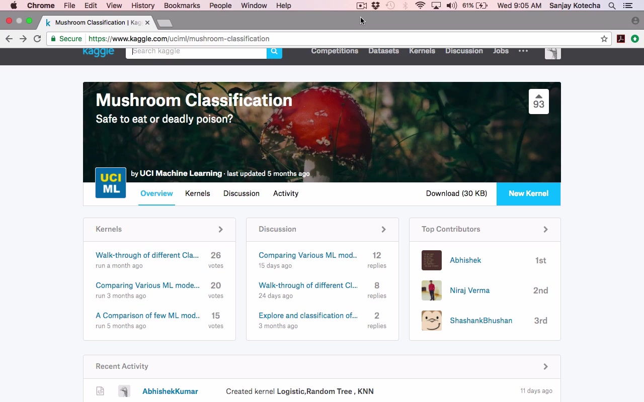Open the Time Machine menu bar icon
The image size is (644, 402).
pyautogui.click(x=390, y=6)
